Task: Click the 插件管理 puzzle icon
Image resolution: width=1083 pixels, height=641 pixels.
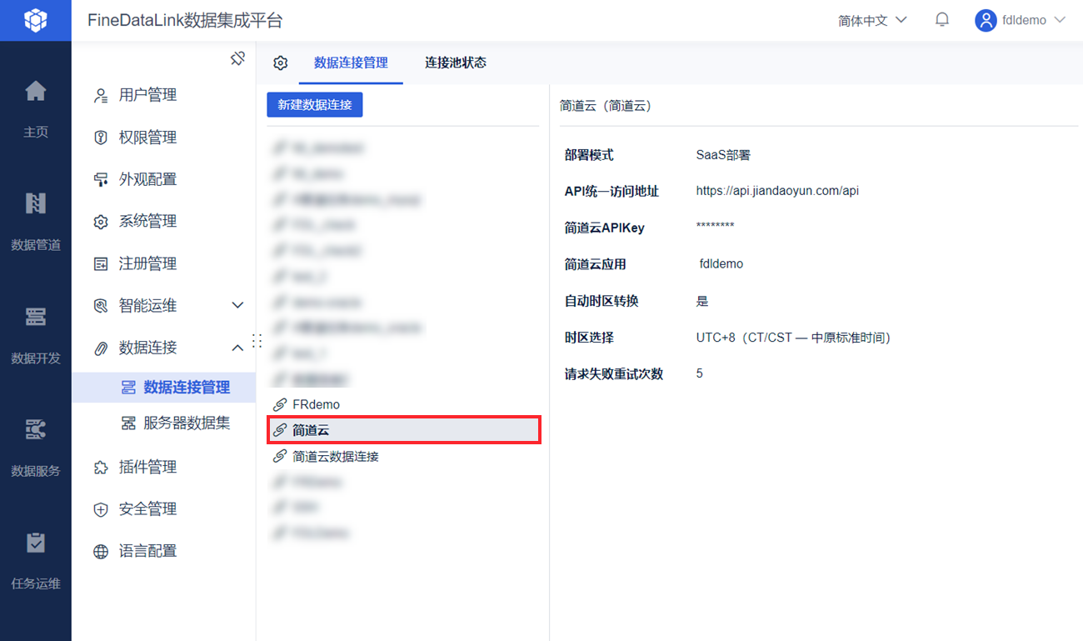Action: pos(101,468)
